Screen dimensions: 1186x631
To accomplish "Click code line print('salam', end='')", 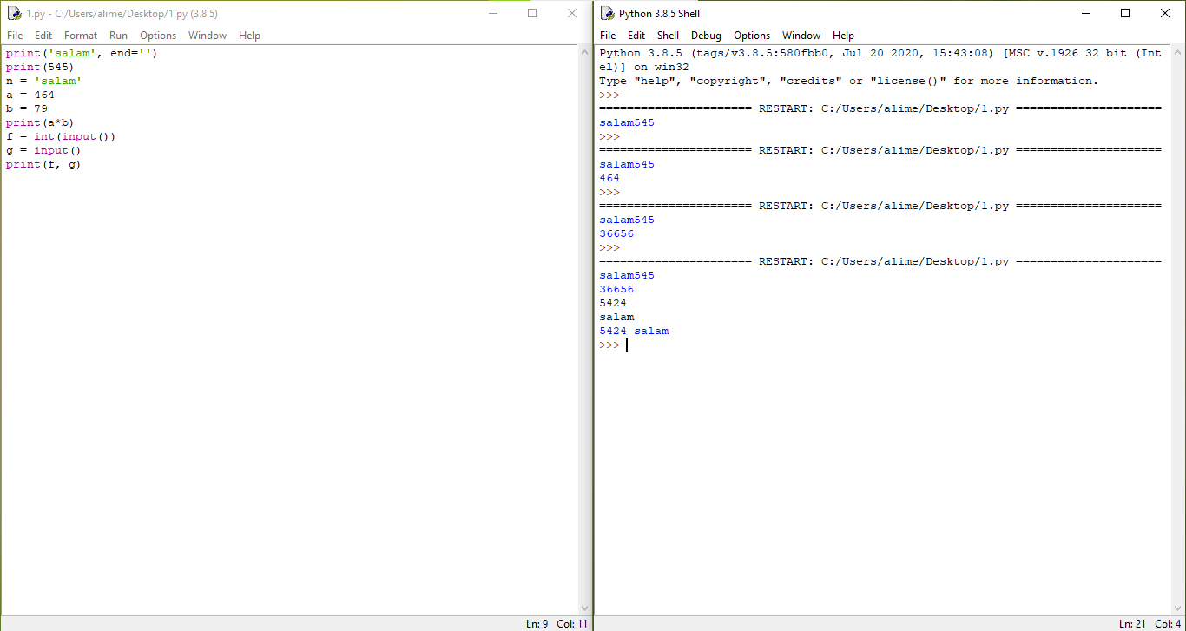I will pos(82,53).
